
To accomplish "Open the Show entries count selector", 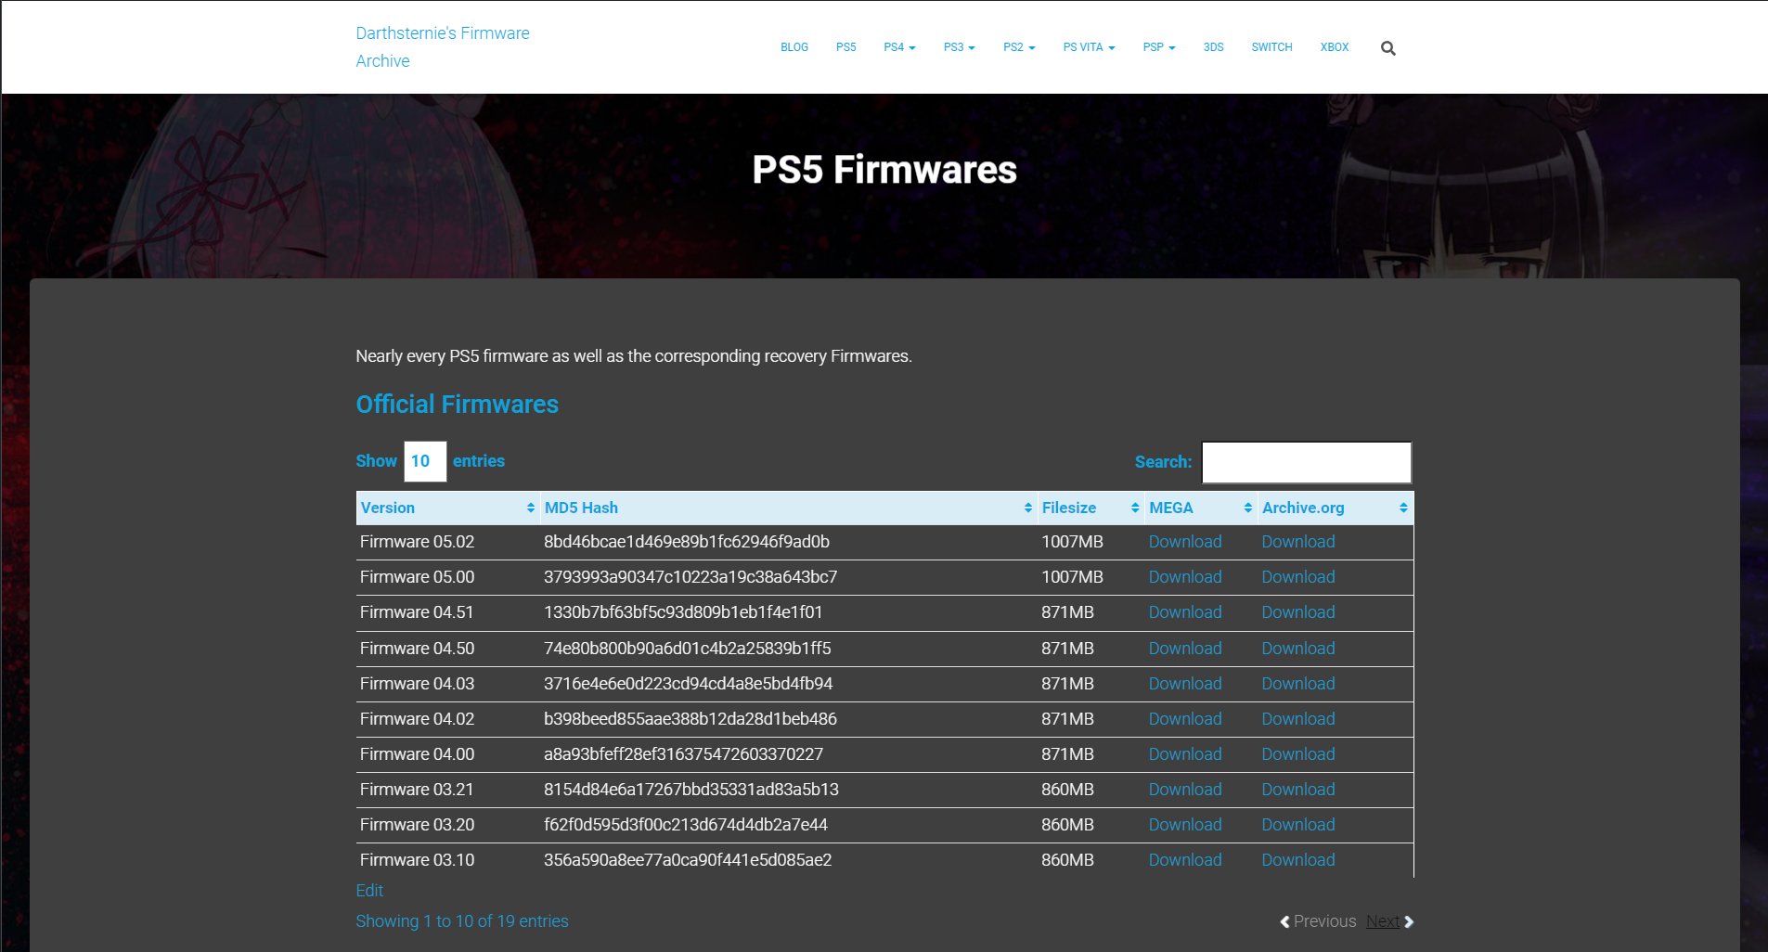I will 425,461.
